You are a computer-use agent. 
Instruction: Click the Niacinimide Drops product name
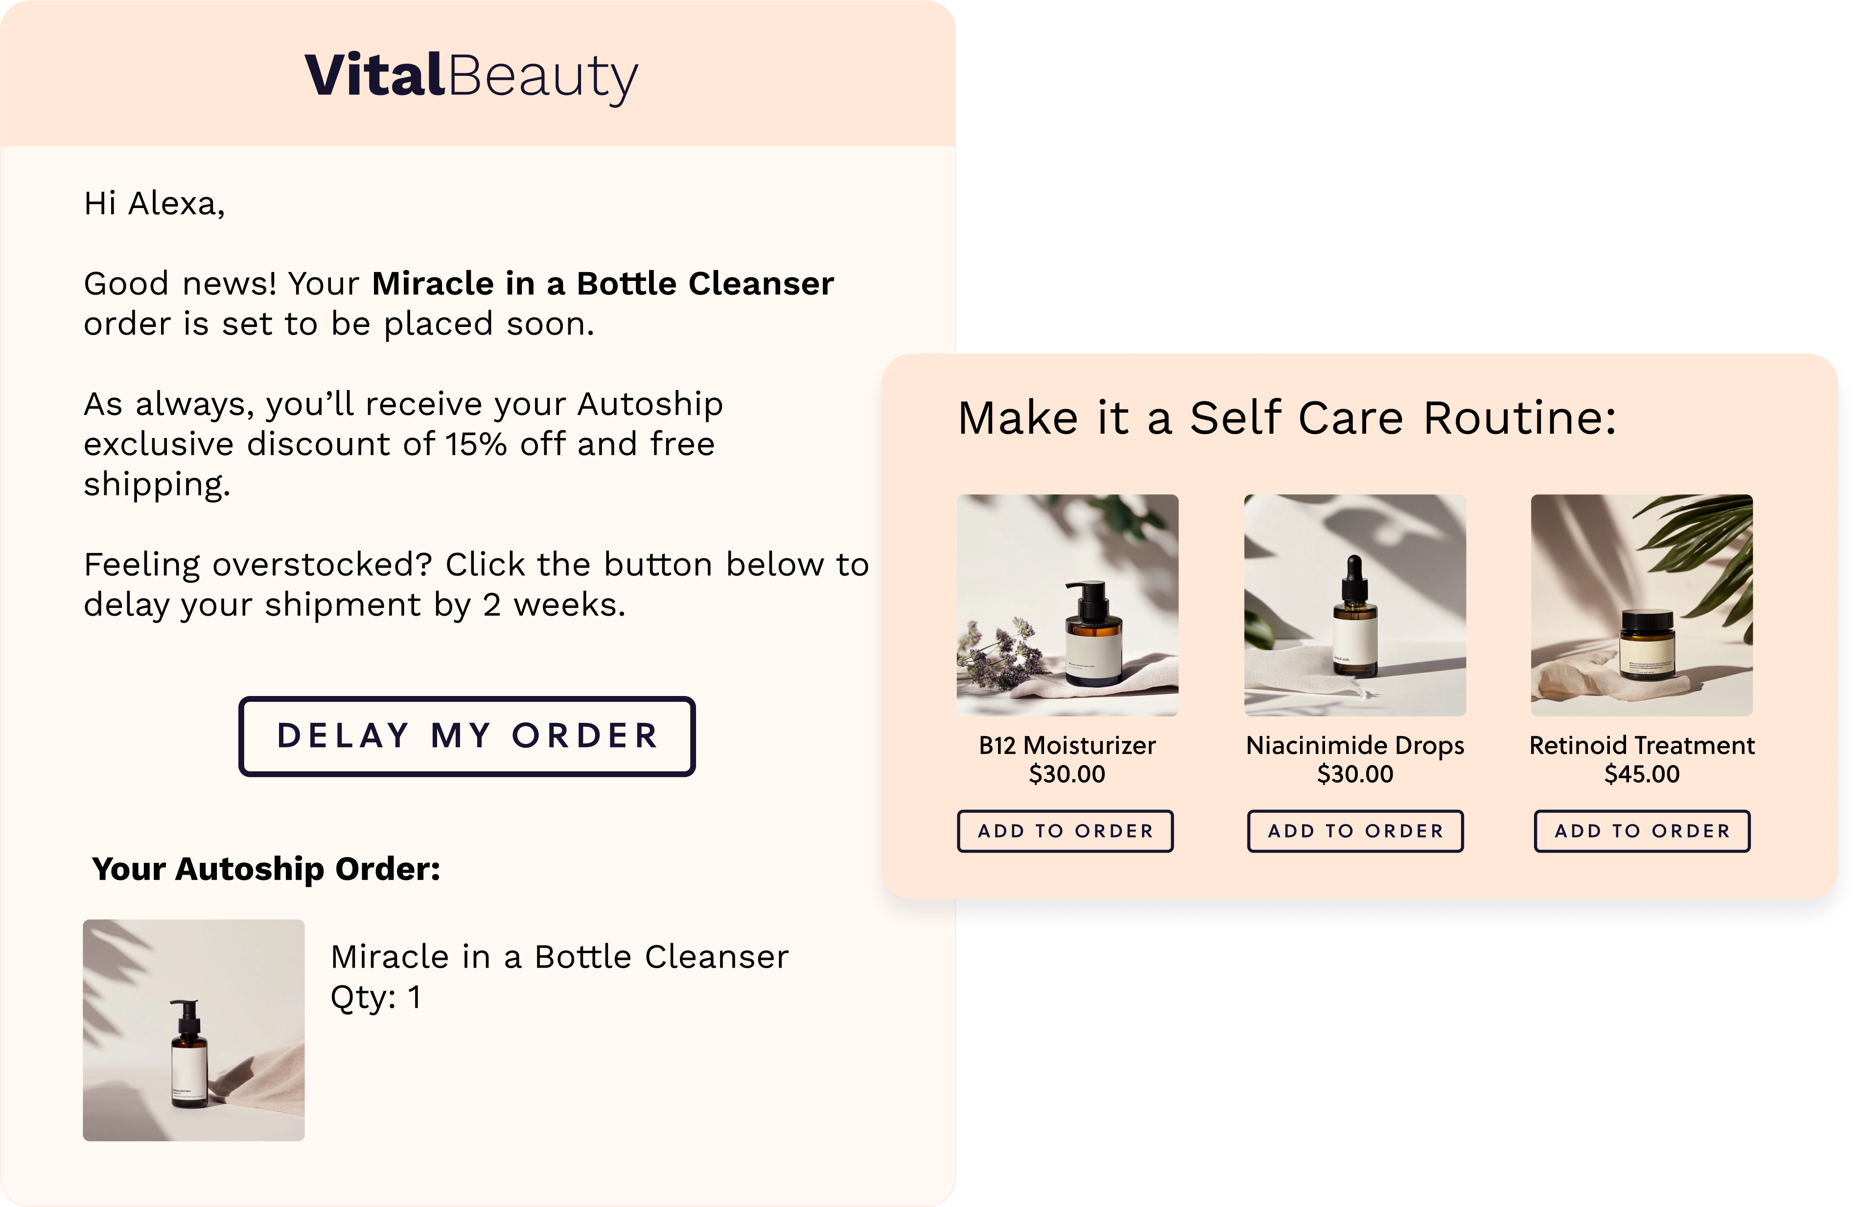(x=1355, y=746)
